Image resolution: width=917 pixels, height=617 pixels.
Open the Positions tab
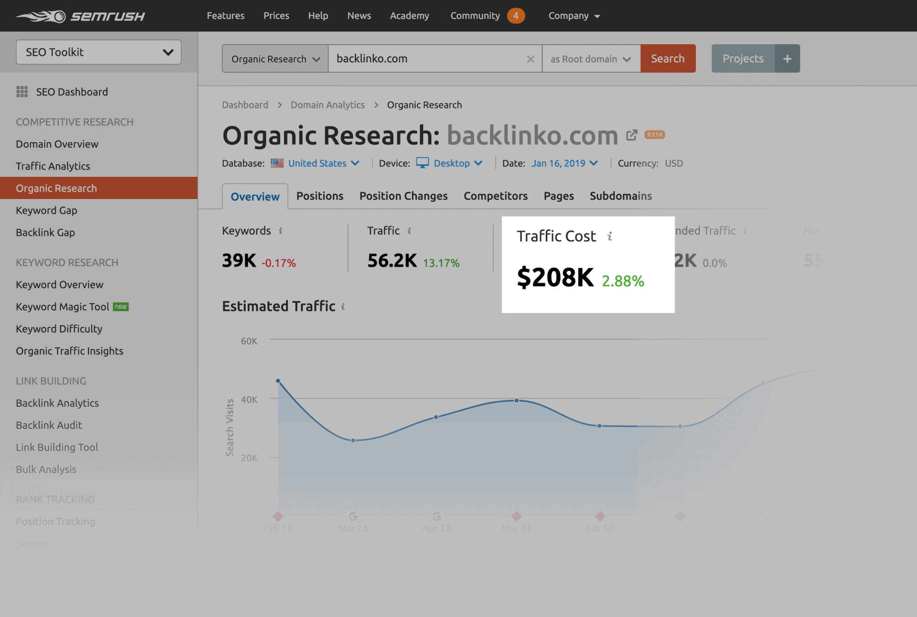319,196
